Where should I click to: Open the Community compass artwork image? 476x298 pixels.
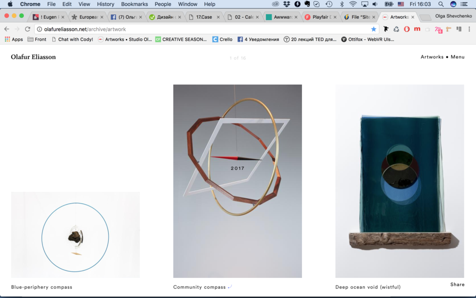pyautogui.click(x=238, y=181)
